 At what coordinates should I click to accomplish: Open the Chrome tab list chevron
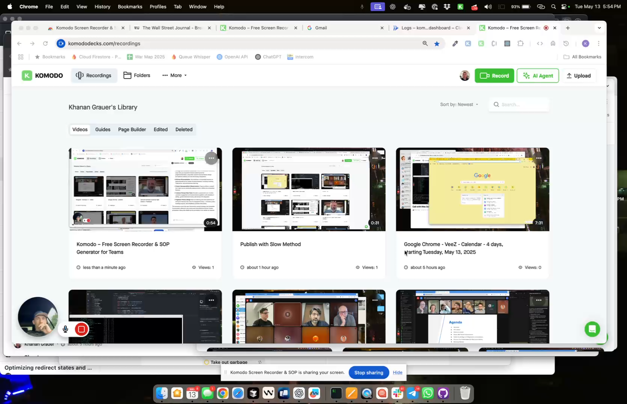(x=599, y=28)
